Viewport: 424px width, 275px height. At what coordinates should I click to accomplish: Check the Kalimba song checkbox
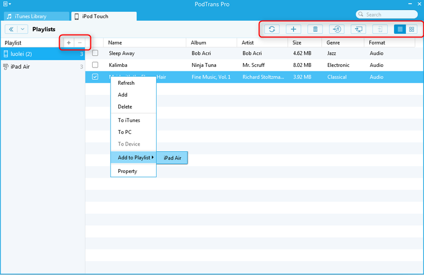pyautogui.click(x=95, y=65)
